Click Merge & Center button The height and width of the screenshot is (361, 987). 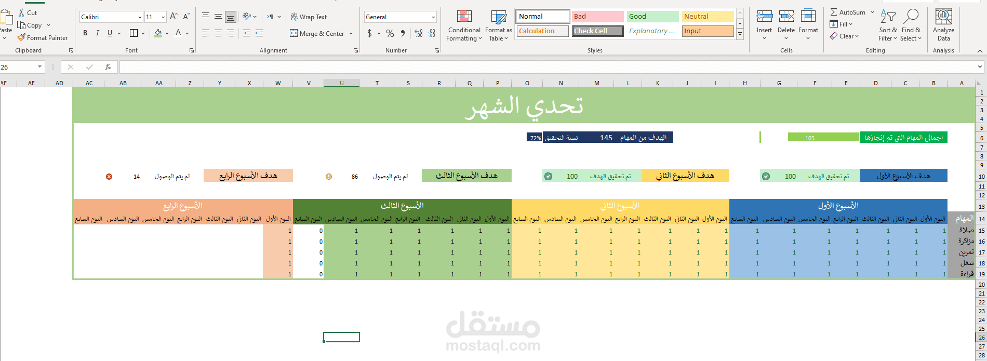(x=317, y=33)
